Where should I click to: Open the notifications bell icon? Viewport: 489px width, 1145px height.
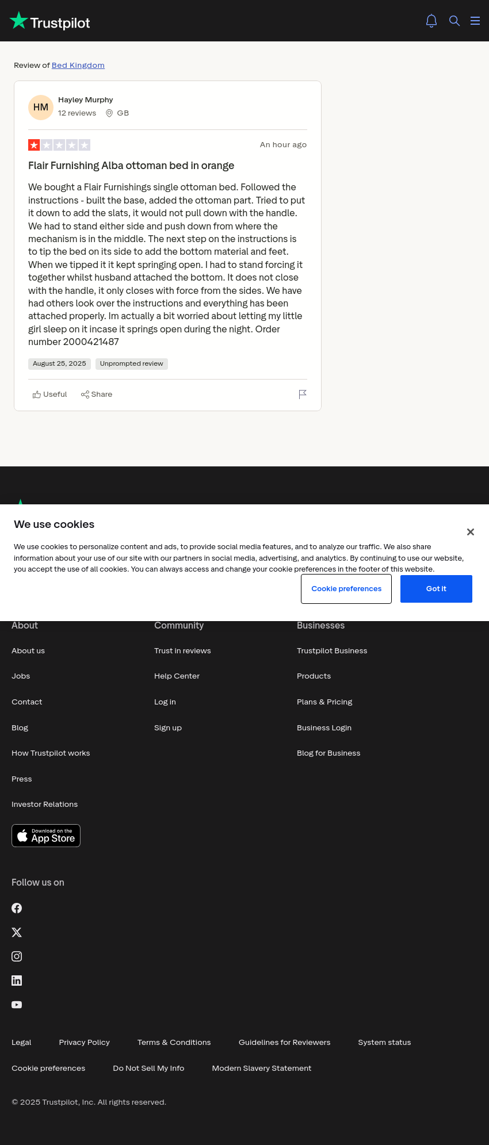pos(431,21)
